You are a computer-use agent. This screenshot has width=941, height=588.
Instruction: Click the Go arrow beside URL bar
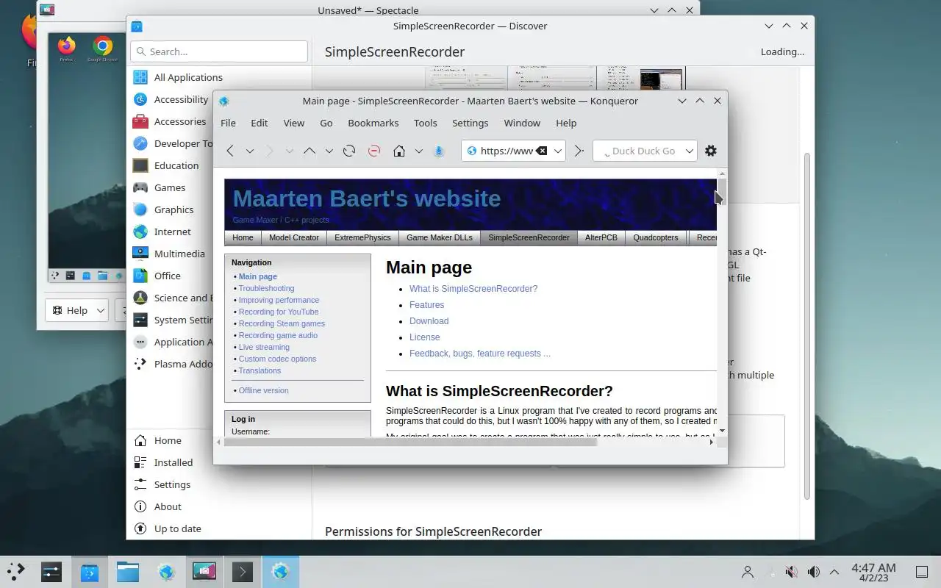pos(579,151)
